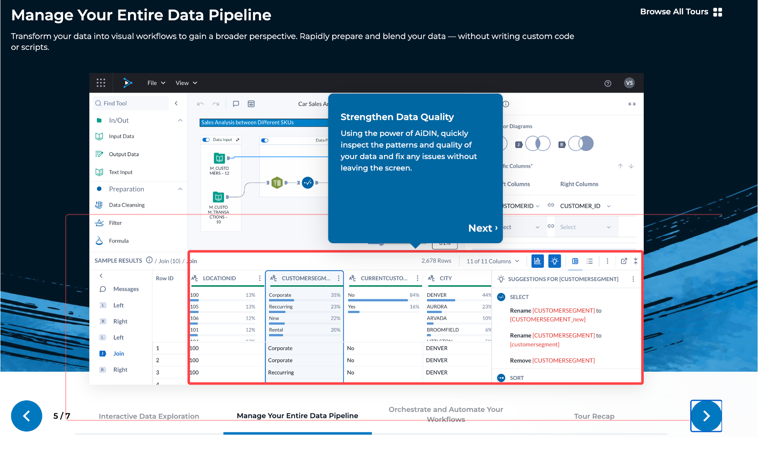Viewport: 758px width, 449px height.
Task: Click the chart histogram view icon
Action: click(537, 261)
